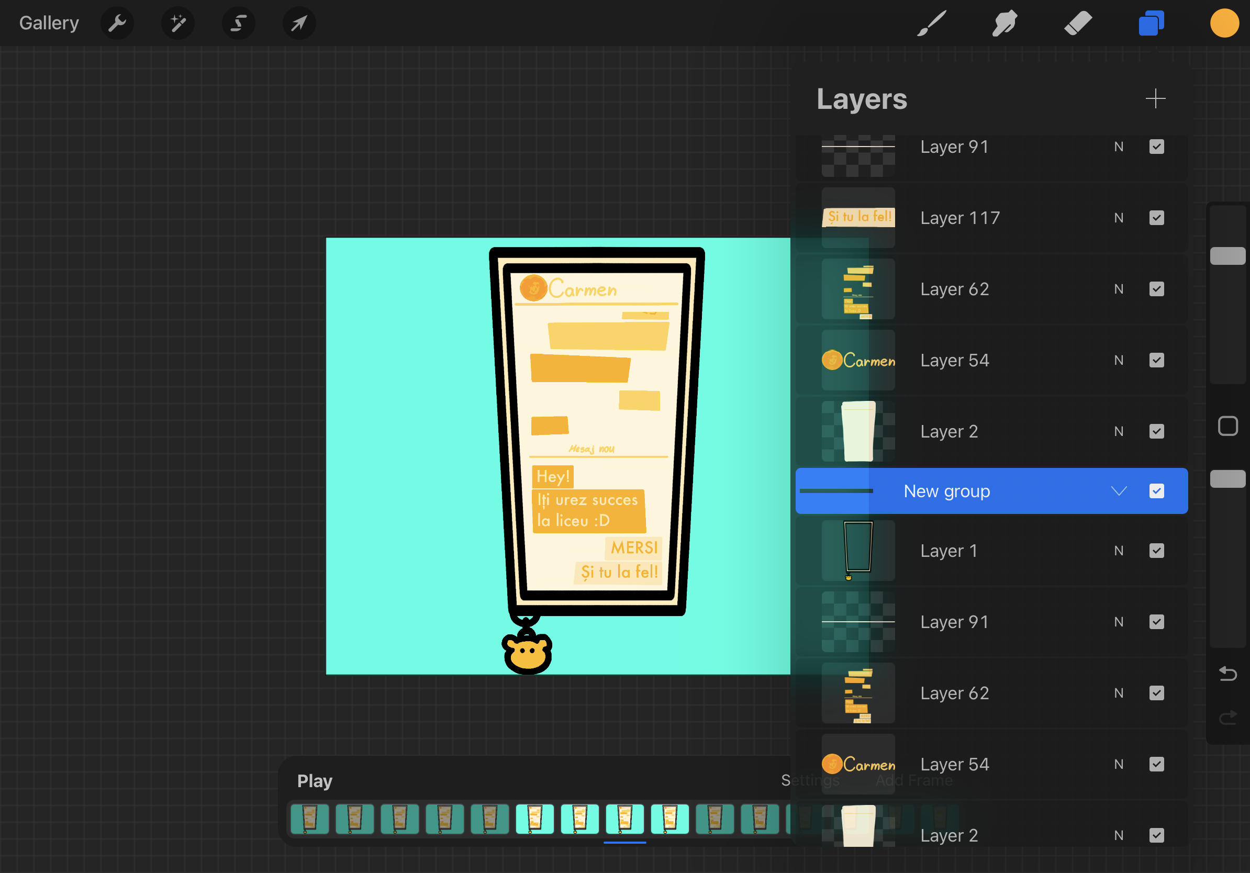The image size is (1250, 873).
Task: Select the underlined current frame in timeline
Action: click(625, 819)
